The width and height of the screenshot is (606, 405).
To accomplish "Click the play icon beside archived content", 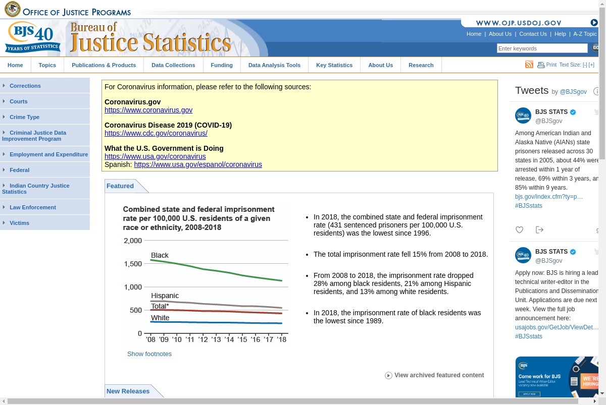I will 388,375.
